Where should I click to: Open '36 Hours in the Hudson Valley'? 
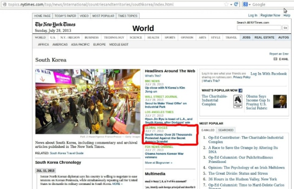coord(243,179)
